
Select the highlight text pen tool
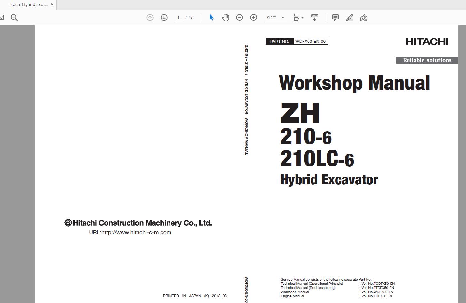349,18
